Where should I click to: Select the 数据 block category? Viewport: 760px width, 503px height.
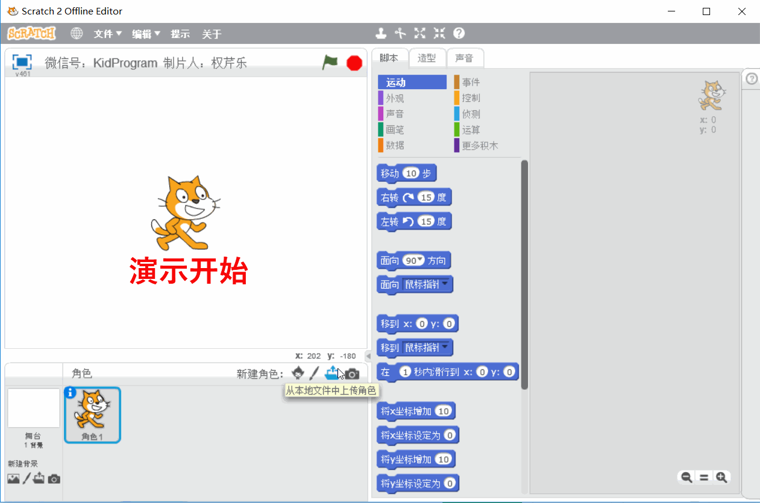click(x=412, y=145)
